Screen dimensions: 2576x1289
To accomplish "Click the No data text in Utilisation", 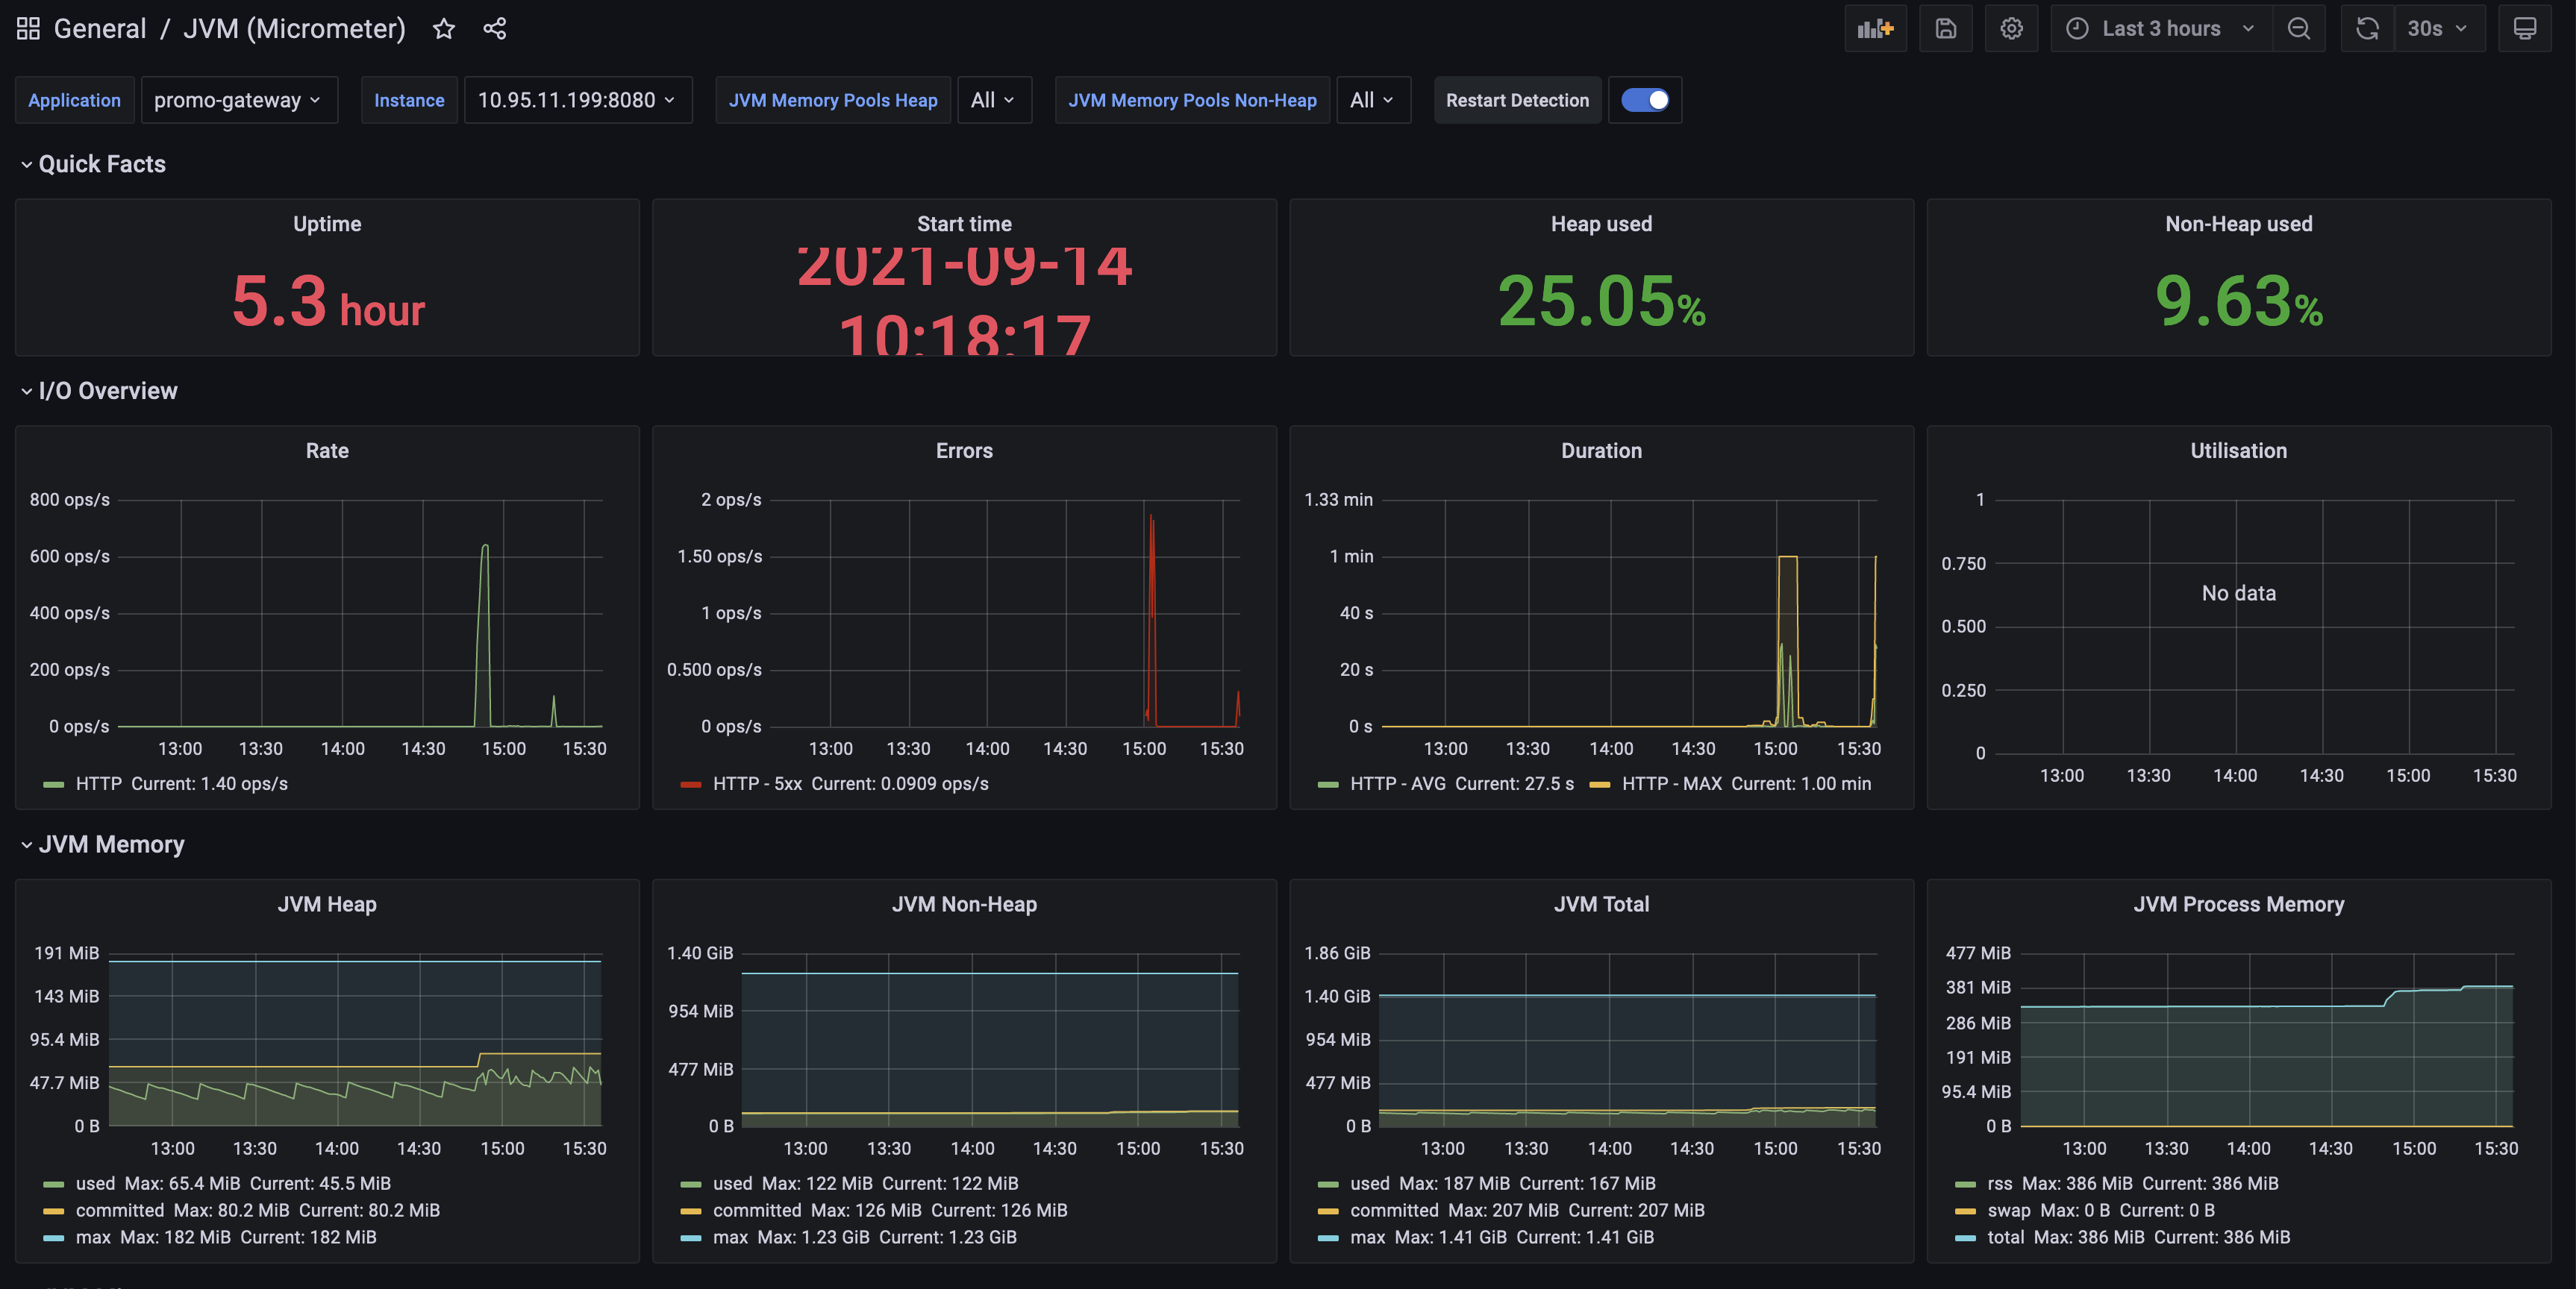I will click(x=2238, y=594).
